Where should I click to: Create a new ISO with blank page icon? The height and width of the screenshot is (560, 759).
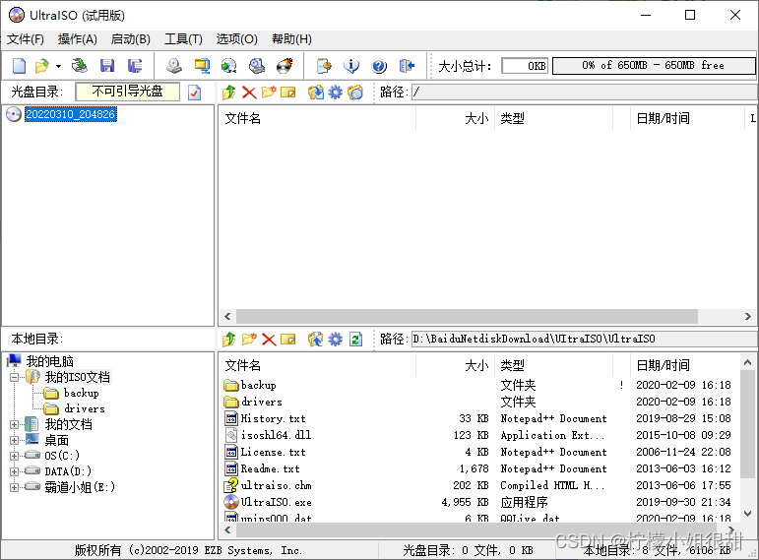point(19,66)
